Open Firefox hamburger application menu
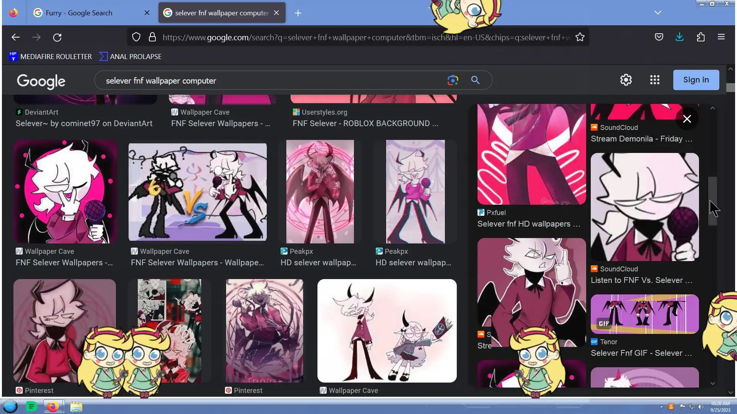The image size is (737, 414). click(721, 37)
